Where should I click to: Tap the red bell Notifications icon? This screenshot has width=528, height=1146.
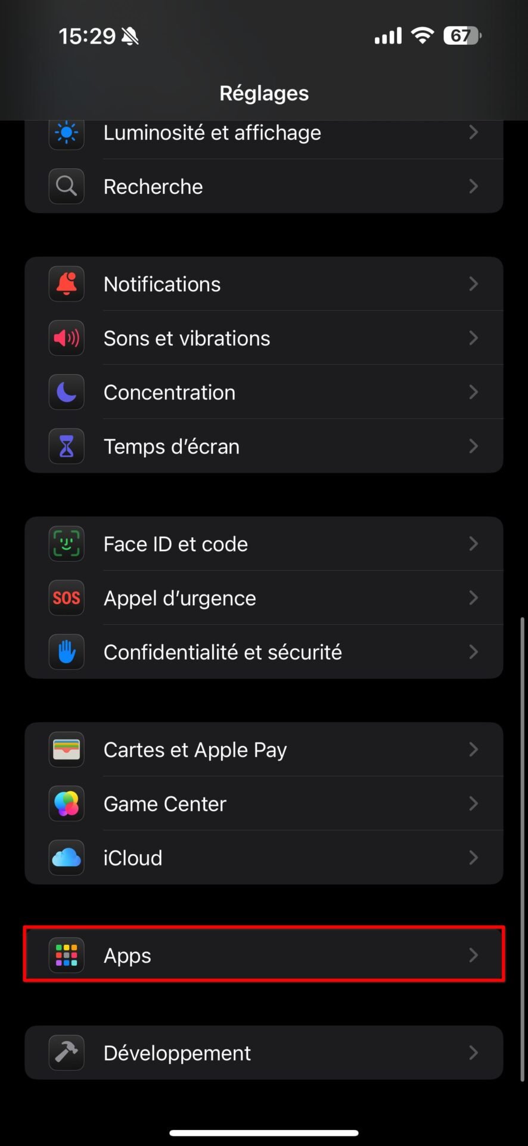[66, 284]
